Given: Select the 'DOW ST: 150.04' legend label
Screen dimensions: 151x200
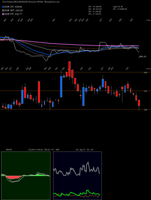Looking at the screenshot, I should tap(13, 7).
